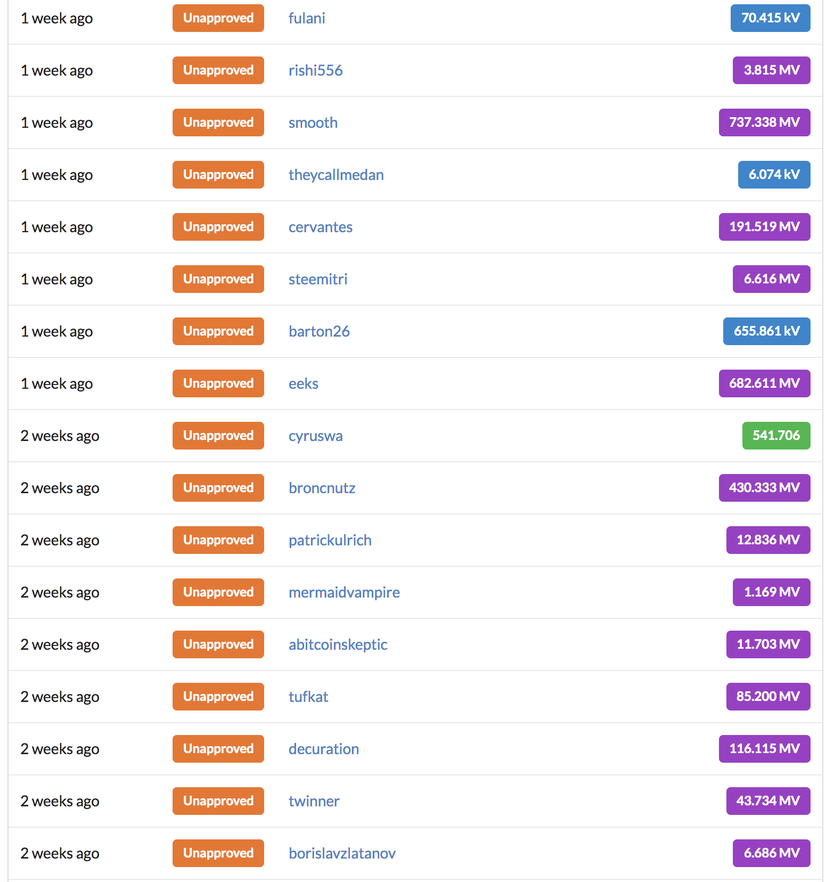Screen dimensions: 834x882
Task: Click the 85.200 MV badge for tufkat
Action: point(768,697)
